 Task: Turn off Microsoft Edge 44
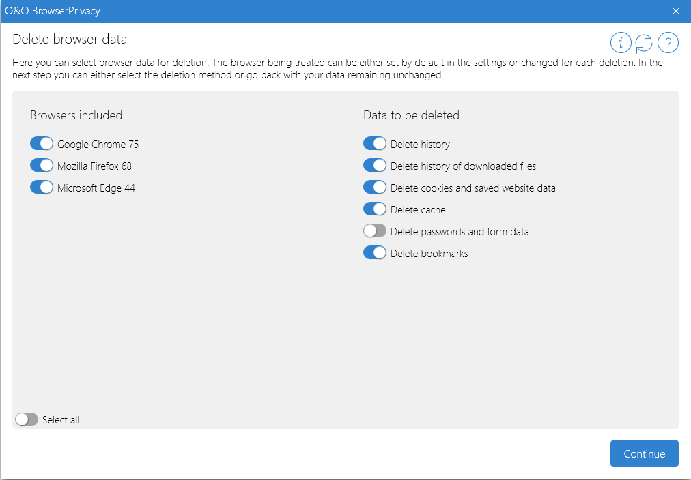[42, 187]
